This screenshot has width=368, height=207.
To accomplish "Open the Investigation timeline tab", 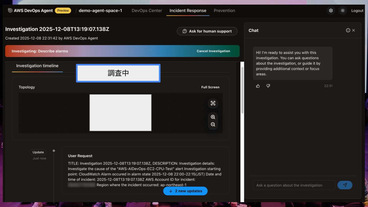I will (x=37, y=66).
